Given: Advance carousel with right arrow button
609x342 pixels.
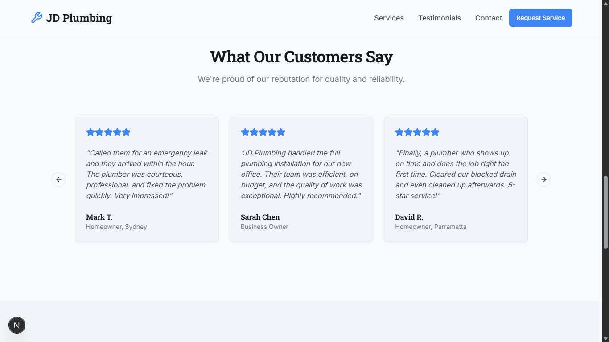Looking at the screenshot, I should pyautogui.click(x=544, y=179).
